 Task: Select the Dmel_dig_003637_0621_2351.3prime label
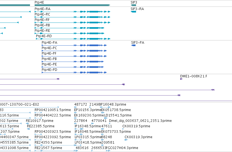point(140,121)
